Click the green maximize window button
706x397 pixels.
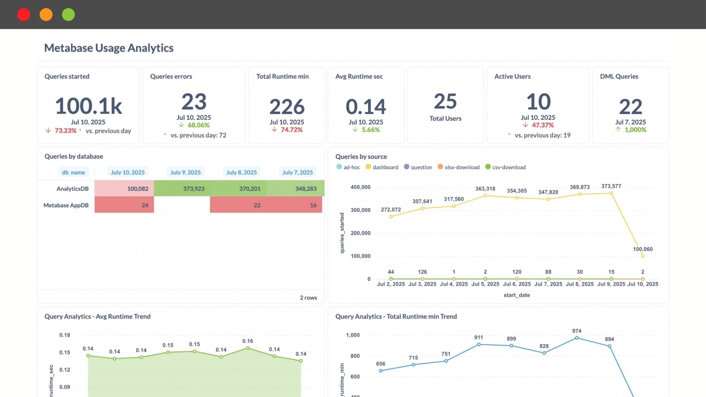coord(68,15)
